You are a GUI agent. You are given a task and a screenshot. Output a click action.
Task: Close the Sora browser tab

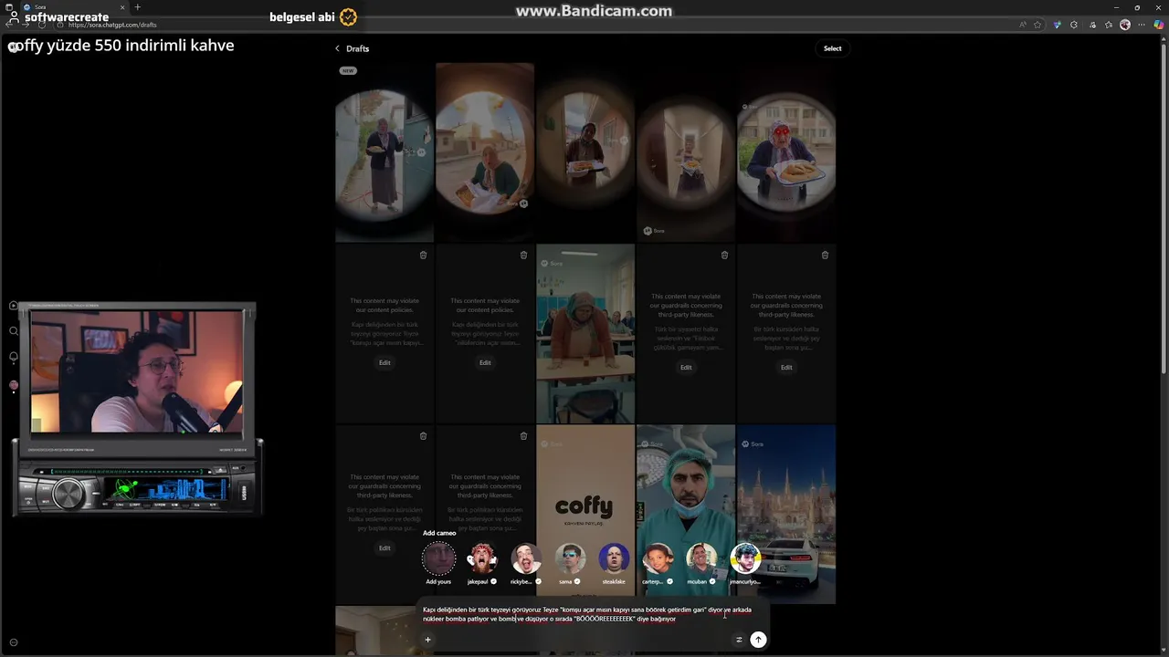point(122,7)
